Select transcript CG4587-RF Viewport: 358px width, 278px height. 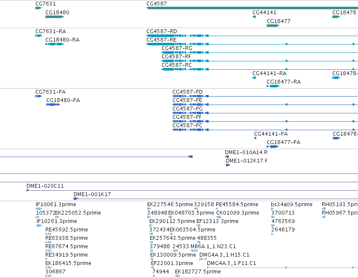[x=176, y=57]
